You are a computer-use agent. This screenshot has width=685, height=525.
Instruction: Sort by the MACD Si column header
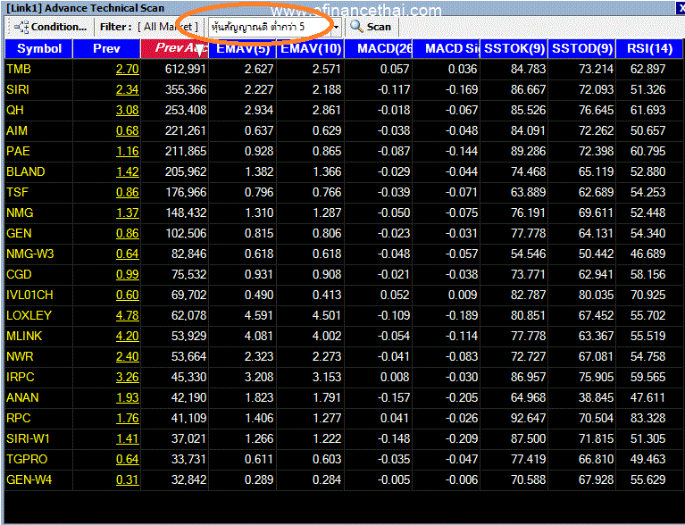446,48
